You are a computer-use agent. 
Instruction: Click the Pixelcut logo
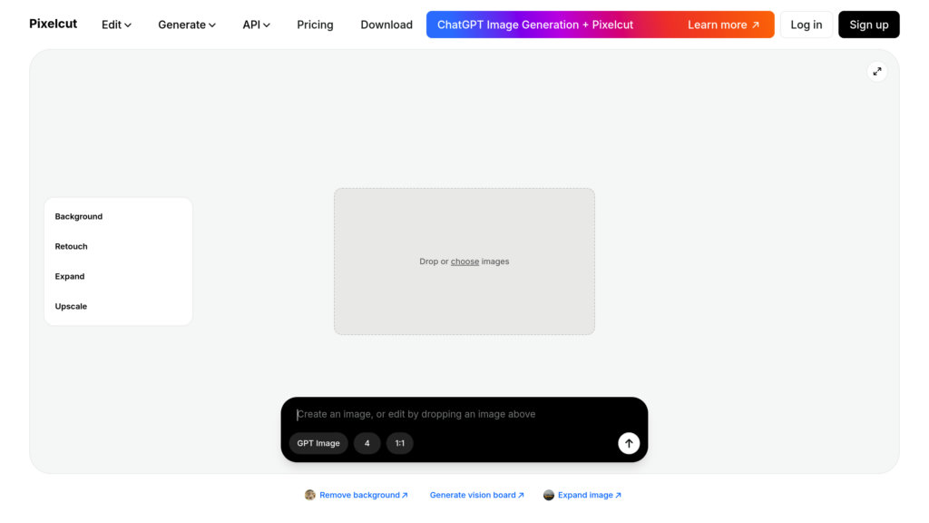pos(54,25)
